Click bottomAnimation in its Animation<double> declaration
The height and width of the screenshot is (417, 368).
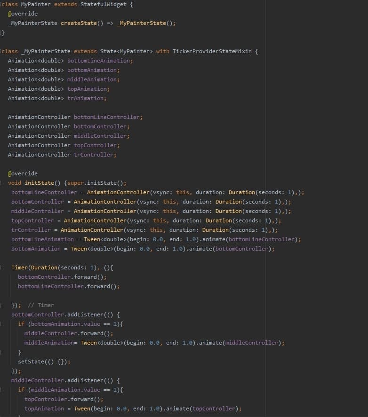[x=92, y=70]
